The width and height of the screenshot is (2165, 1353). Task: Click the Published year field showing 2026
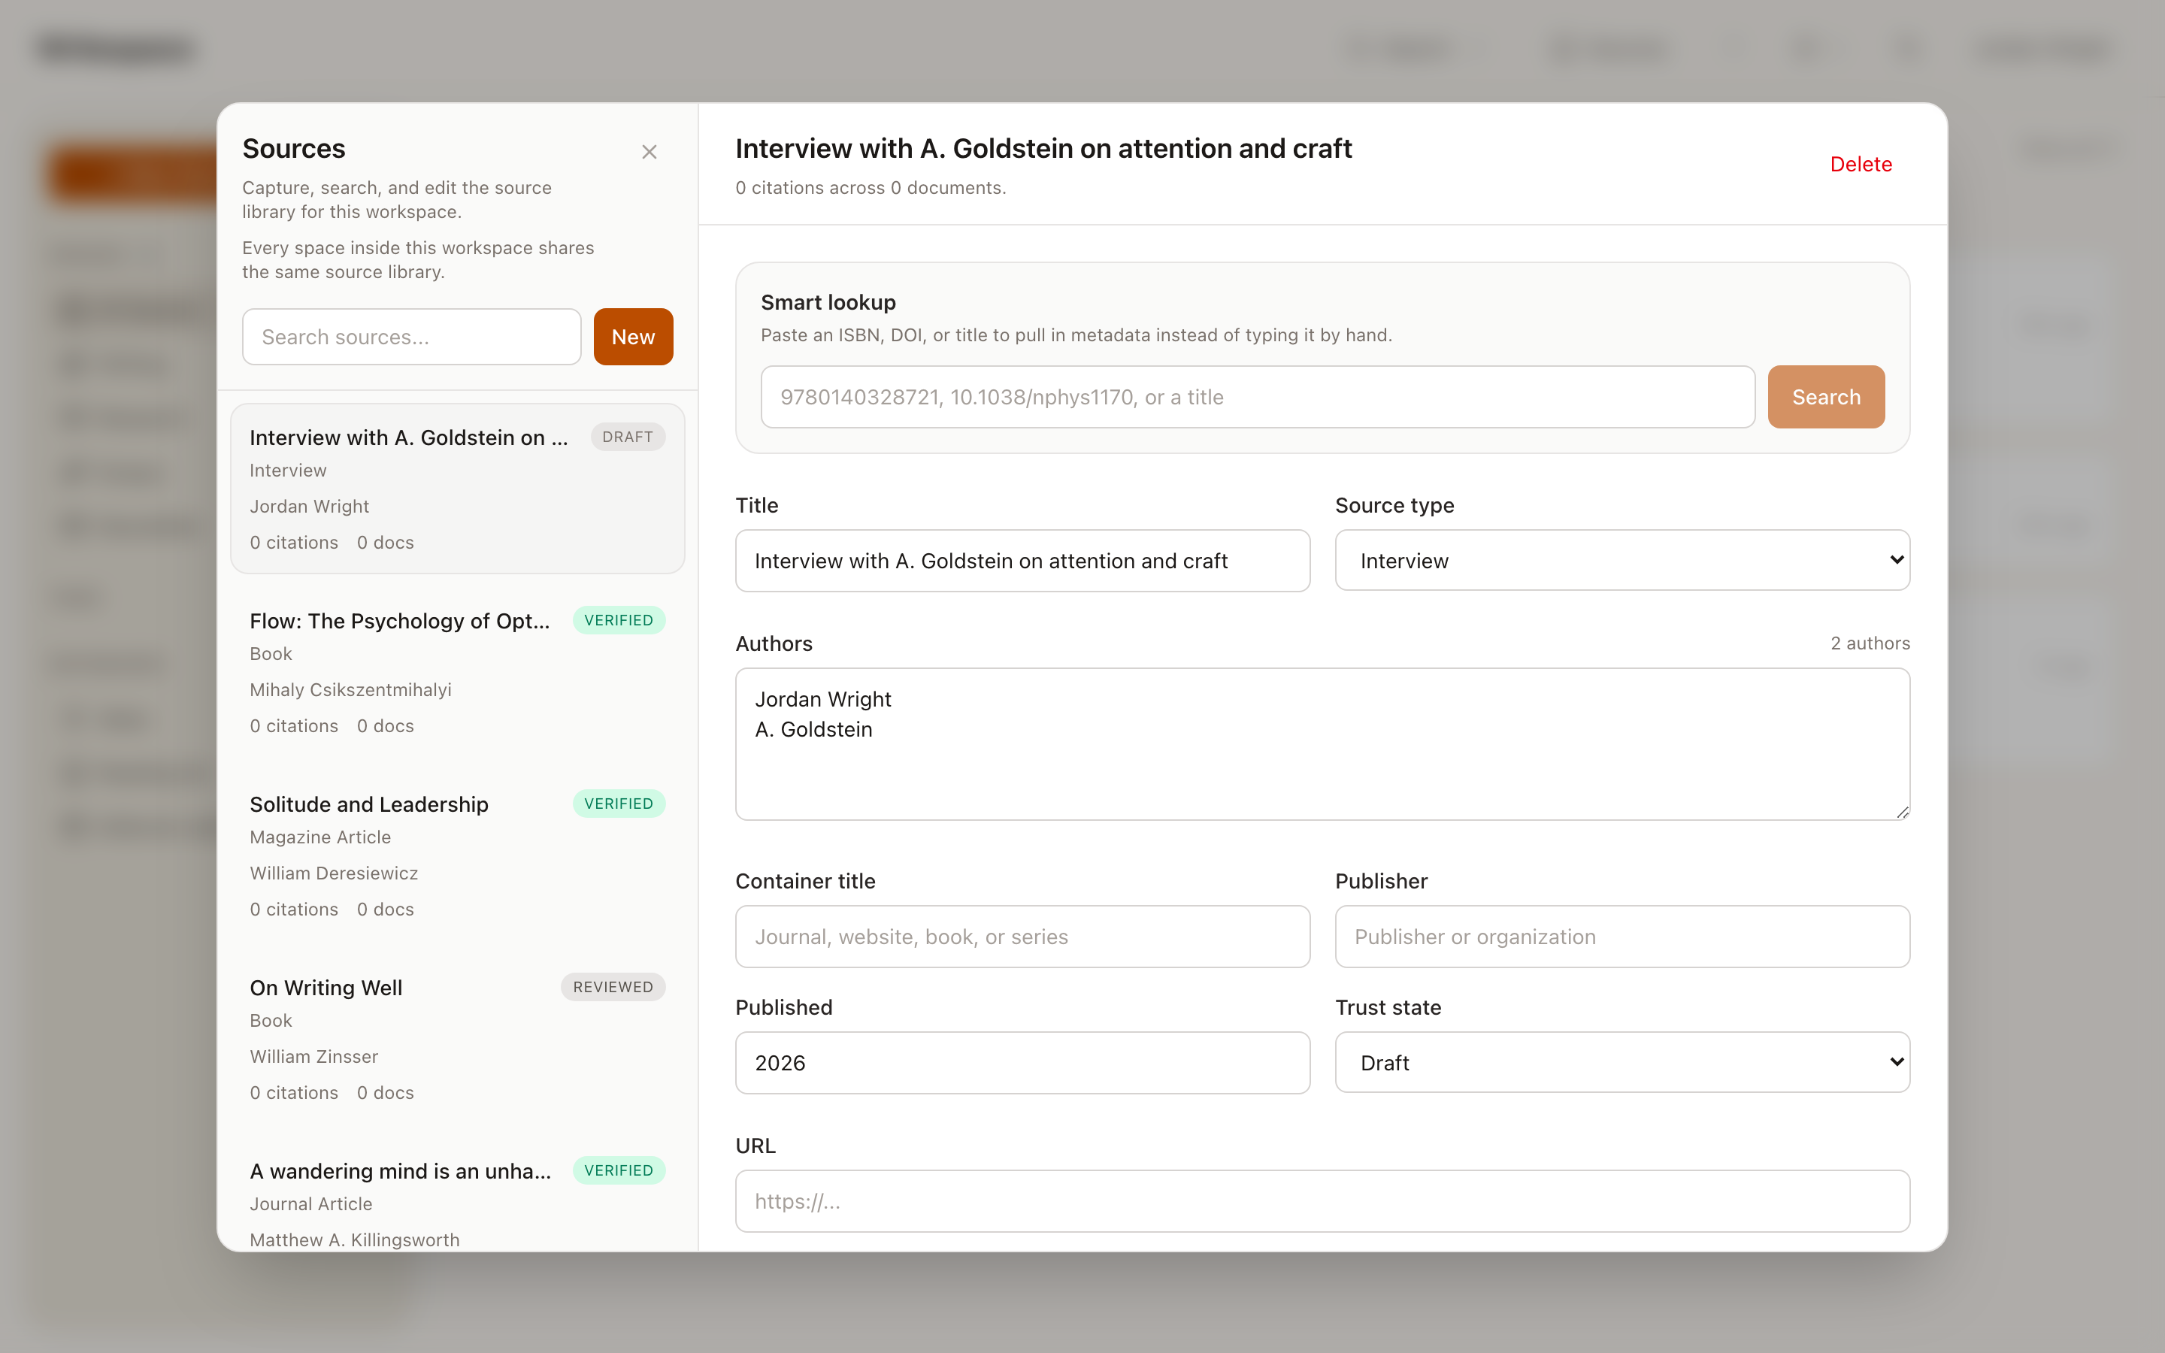1022,1062
